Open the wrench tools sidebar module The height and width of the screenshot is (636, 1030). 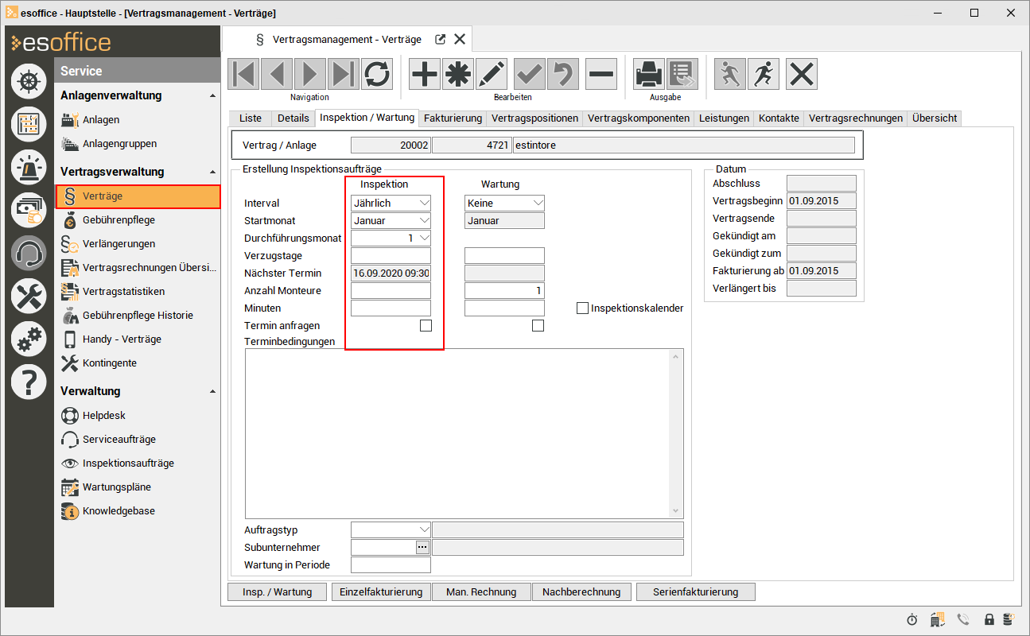point(29,297)
